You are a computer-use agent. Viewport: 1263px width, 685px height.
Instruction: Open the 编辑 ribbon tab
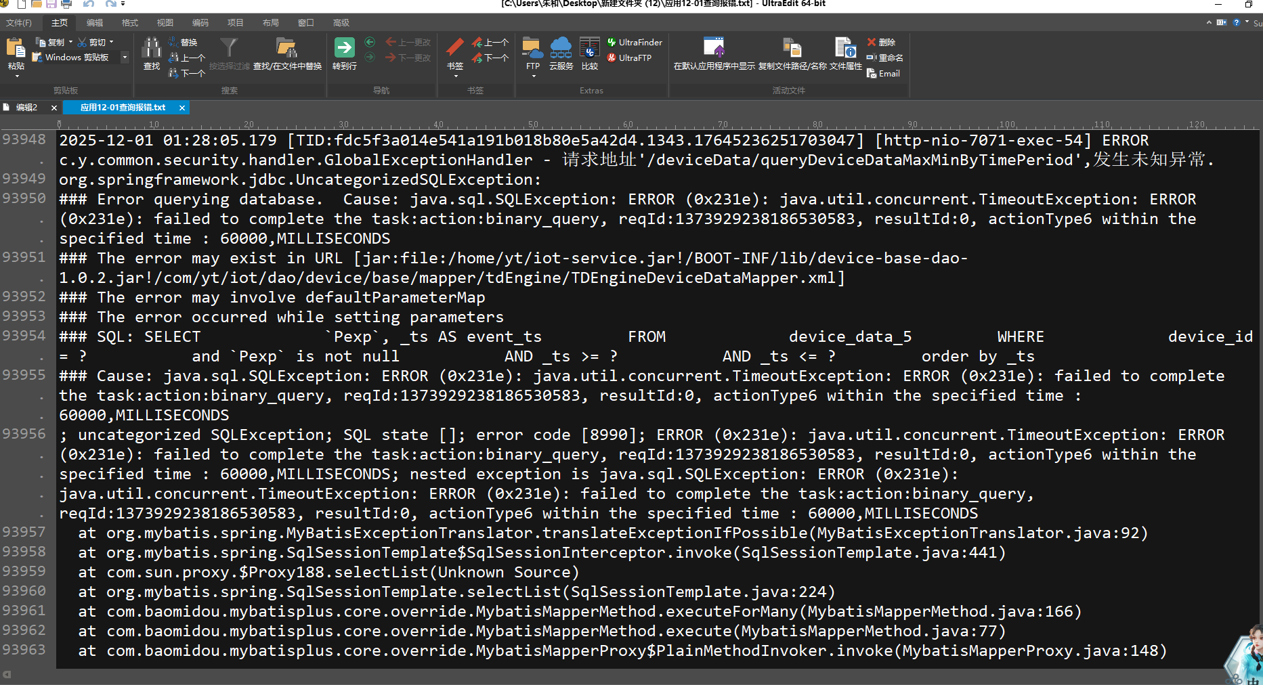pos(95,22)
